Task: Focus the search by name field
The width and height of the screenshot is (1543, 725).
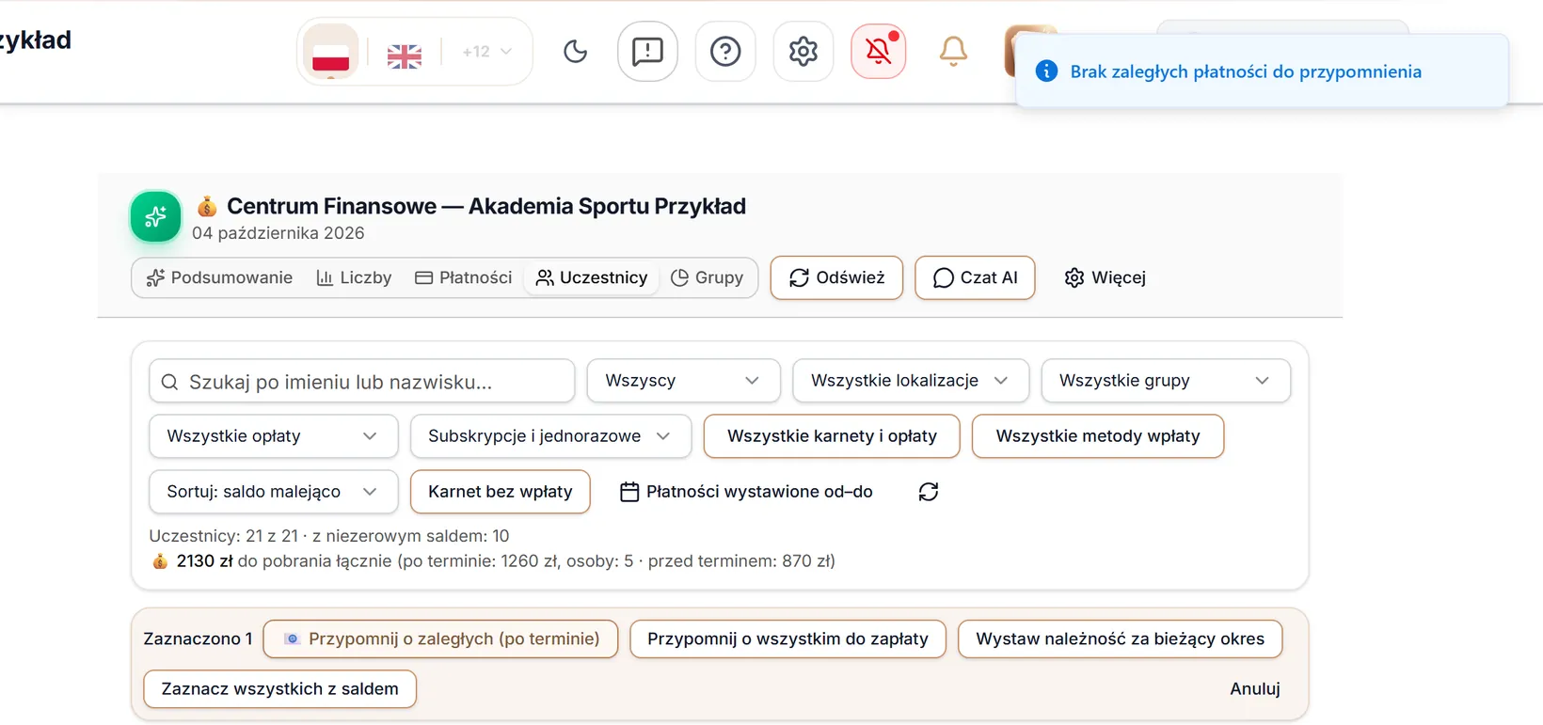Action: (362, 382)
